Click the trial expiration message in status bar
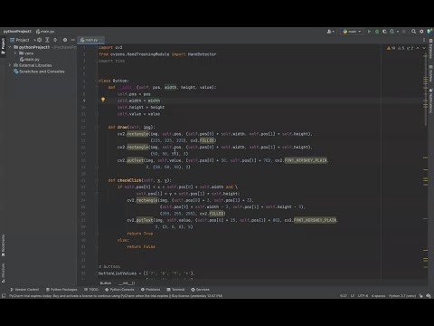This screenshot has height=326, width=434. point(116,296)
